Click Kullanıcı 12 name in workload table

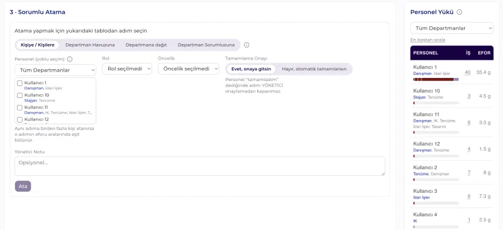point(426,144)
